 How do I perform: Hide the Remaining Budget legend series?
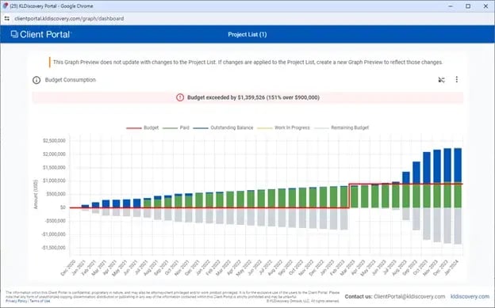pos(341,127)
